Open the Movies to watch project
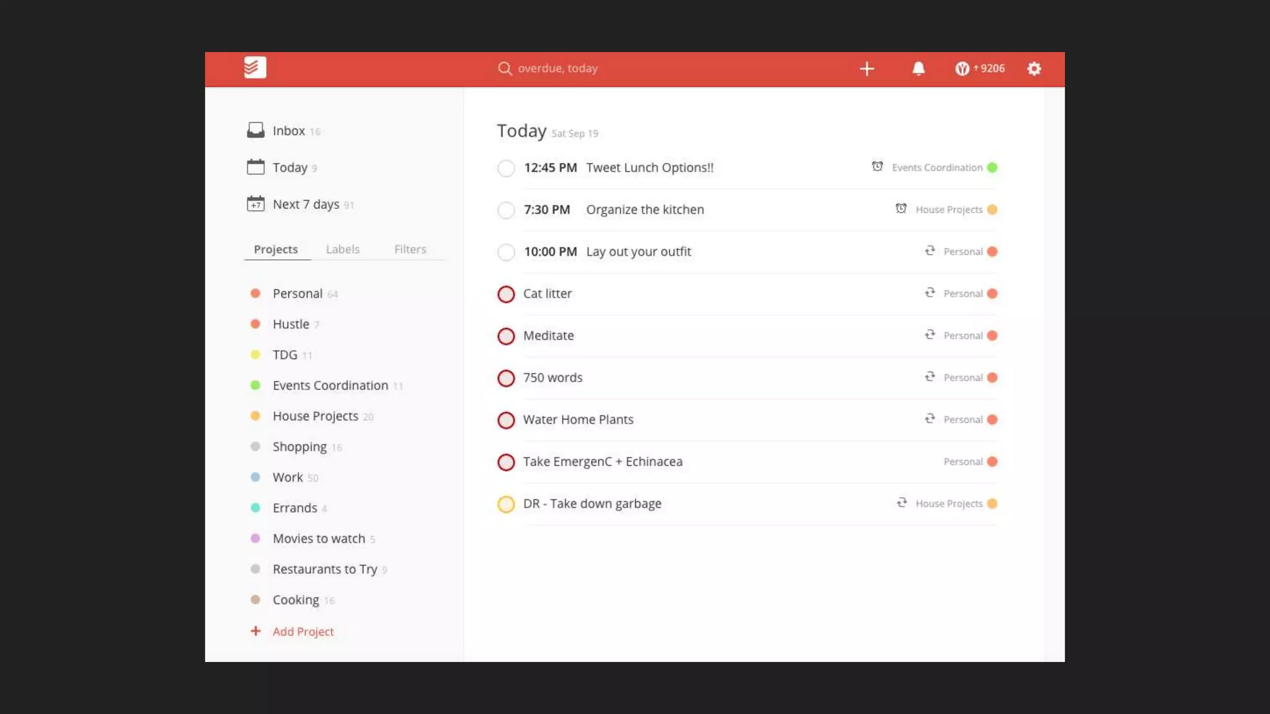Viewport: 1270px width, 714px height. [x=319, y=539]
